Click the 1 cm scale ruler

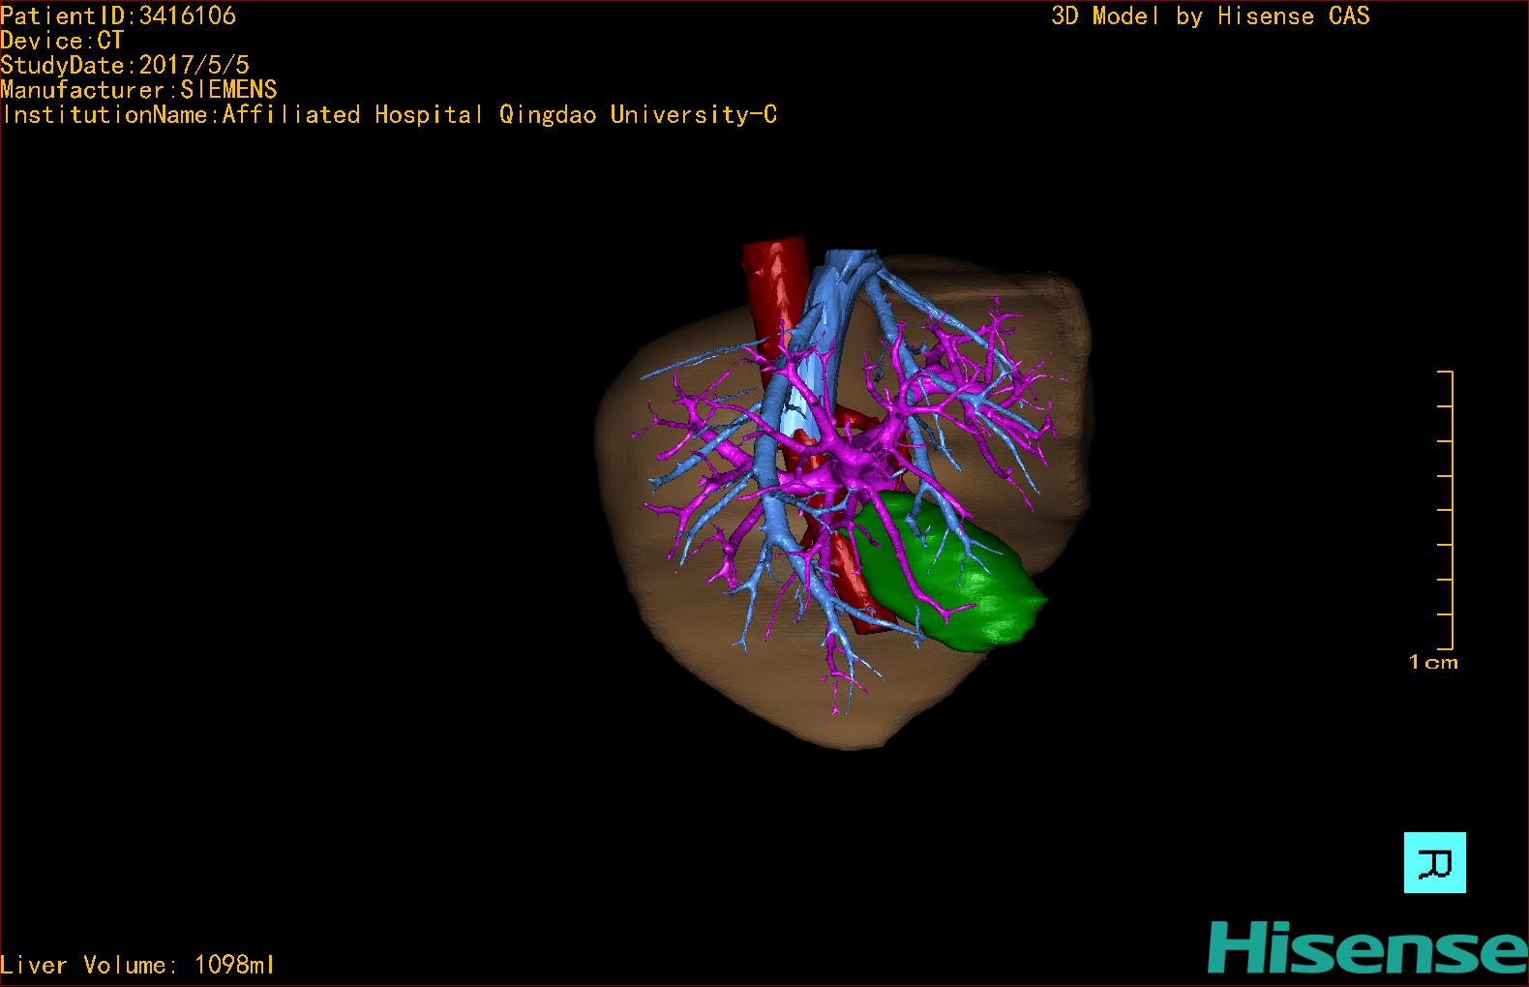tap(1446, 510)
